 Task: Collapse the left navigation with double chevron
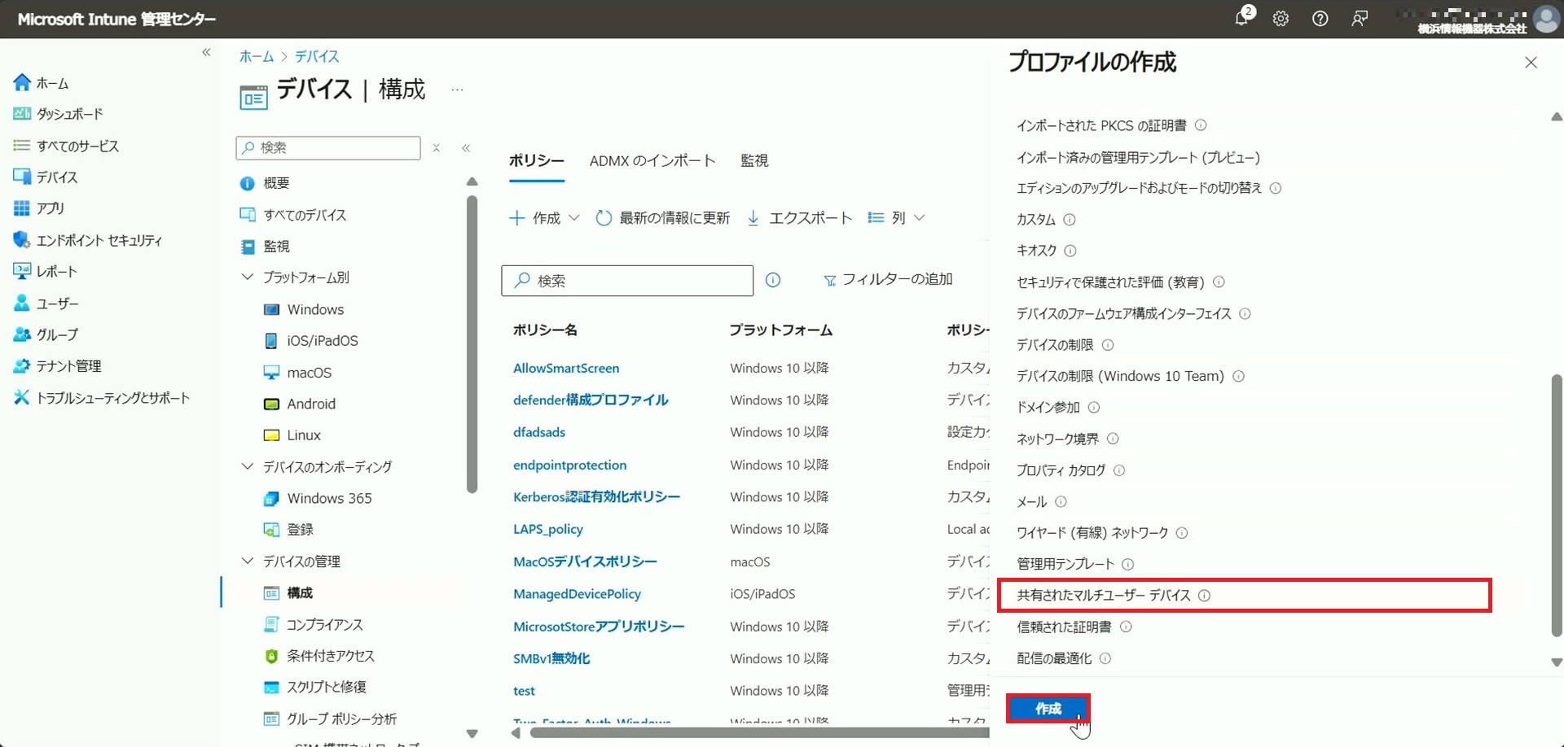point(206,52)
